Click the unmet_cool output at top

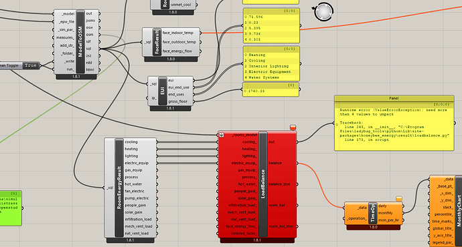pos(181,5)
